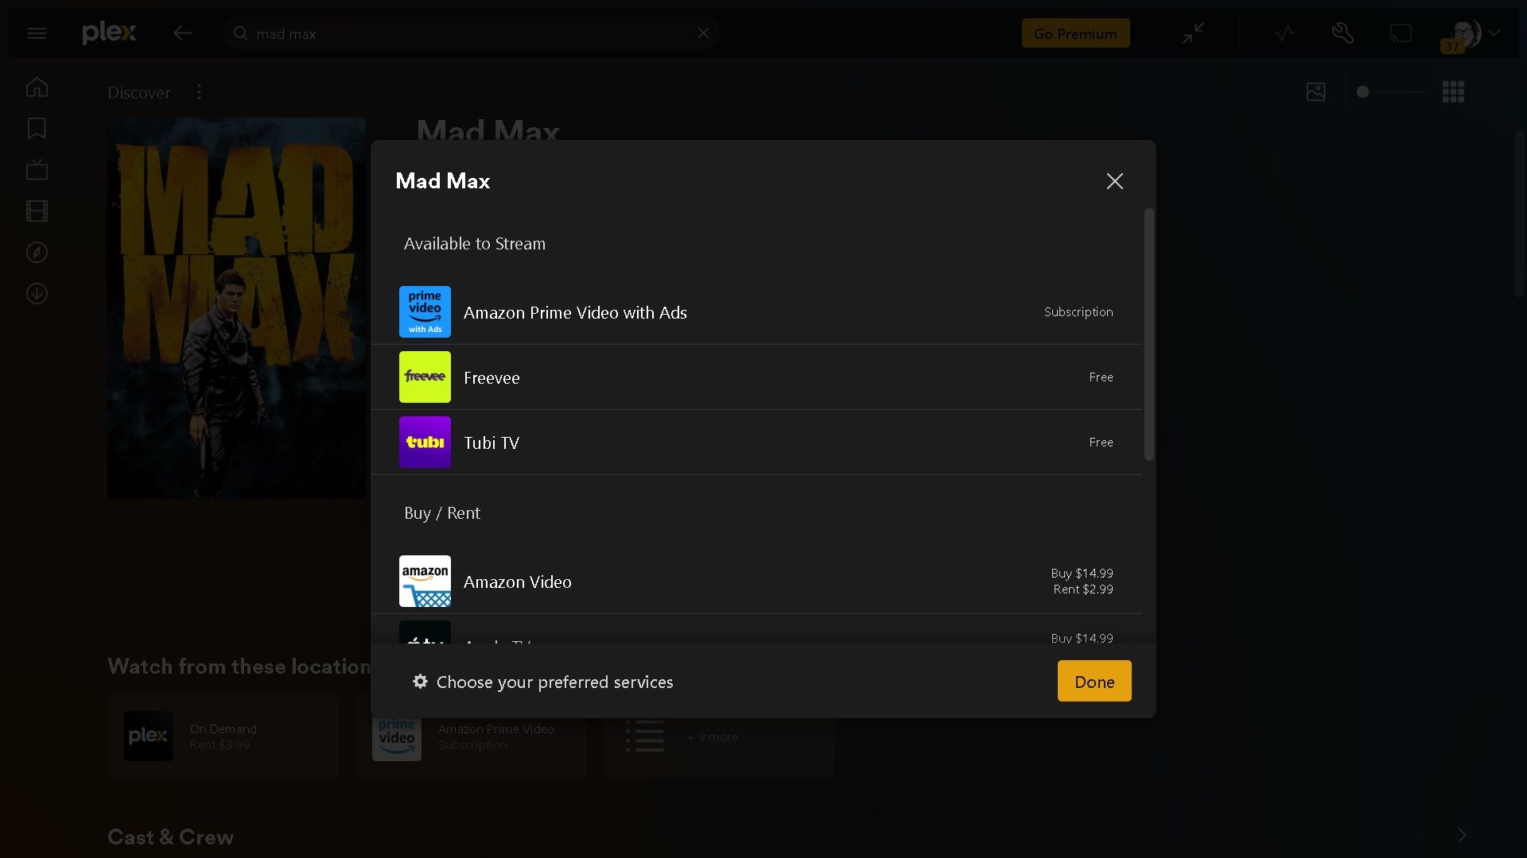Open the Plex home screen icon
Screen dimensions: 1527x858
point(37,87)
